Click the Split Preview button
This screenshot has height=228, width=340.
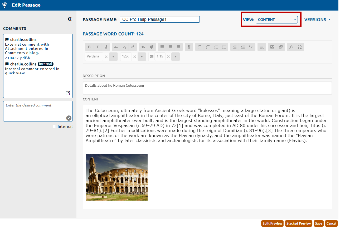[272, 224]
